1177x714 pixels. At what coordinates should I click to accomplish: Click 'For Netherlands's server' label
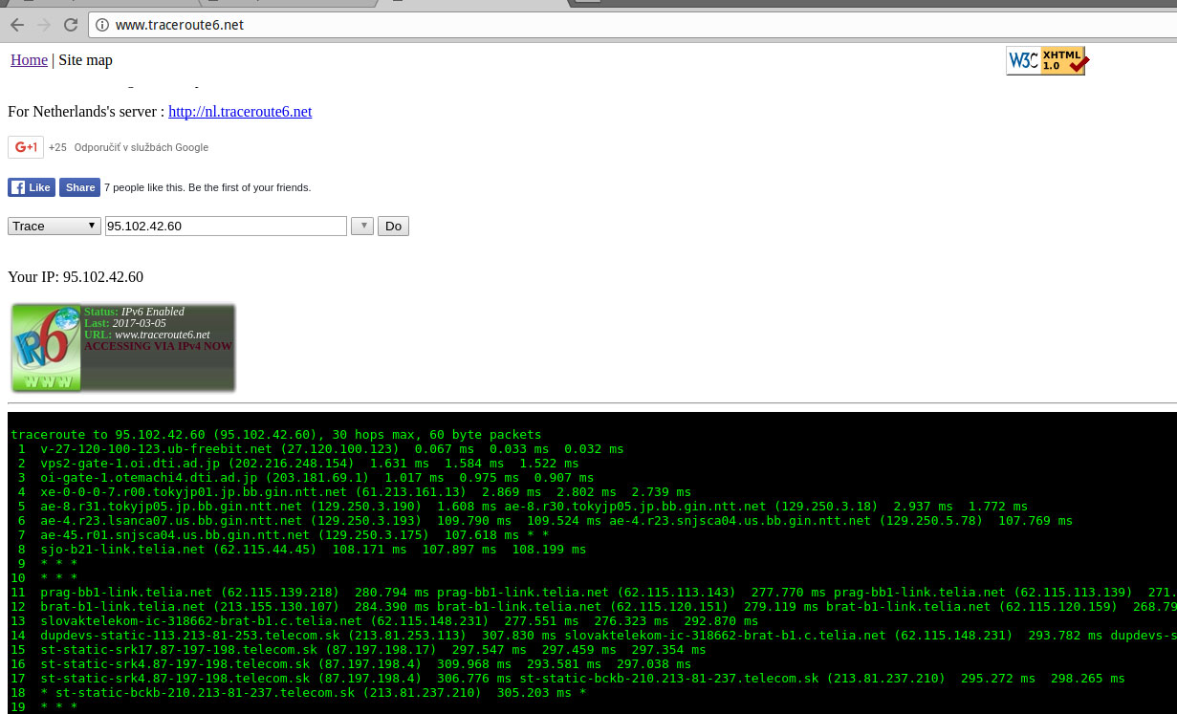pos(86,112)
